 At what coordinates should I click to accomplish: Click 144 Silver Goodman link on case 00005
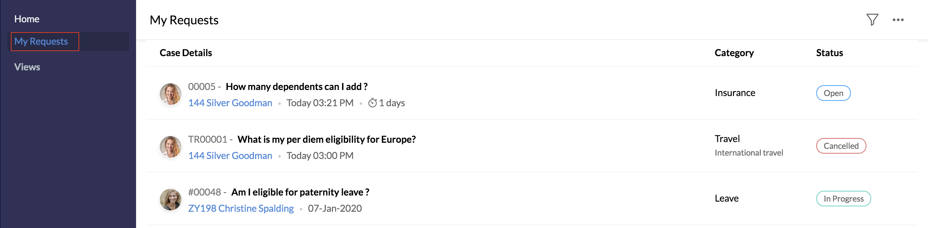230,103
